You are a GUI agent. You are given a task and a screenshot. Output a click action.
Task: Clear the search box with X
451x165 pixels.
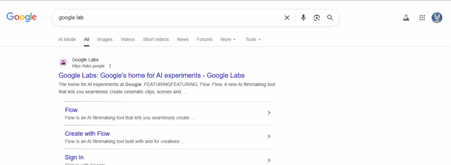click(x=287, y=18)
